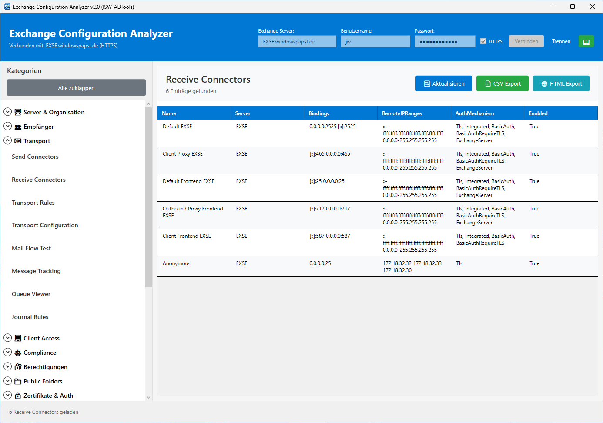
Task: Click the HTML Export button
Action: (561, 83)
